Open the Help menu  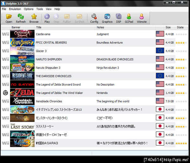57,9
